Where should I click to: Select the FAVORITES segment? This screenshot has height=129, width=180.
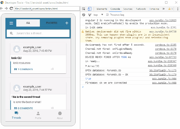(x=52, y=23)
